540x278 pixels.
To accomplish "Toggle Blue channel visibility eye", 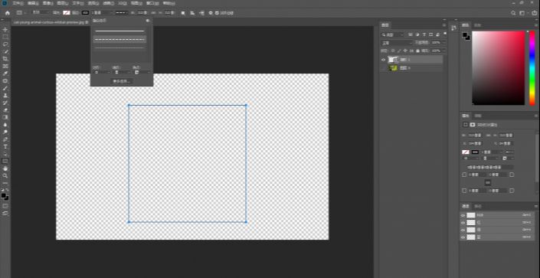I will click(x=463, y=237).
